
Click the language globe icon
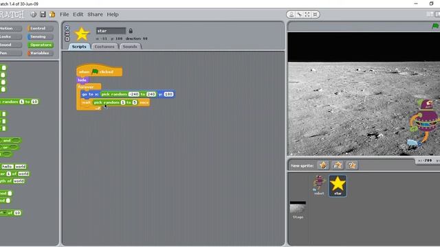pyautogui.click(x=34, y=14)
